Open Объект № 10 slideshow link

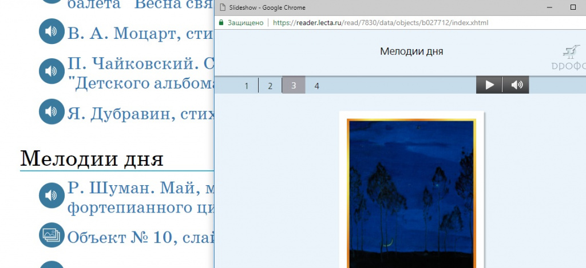point(141,237)
